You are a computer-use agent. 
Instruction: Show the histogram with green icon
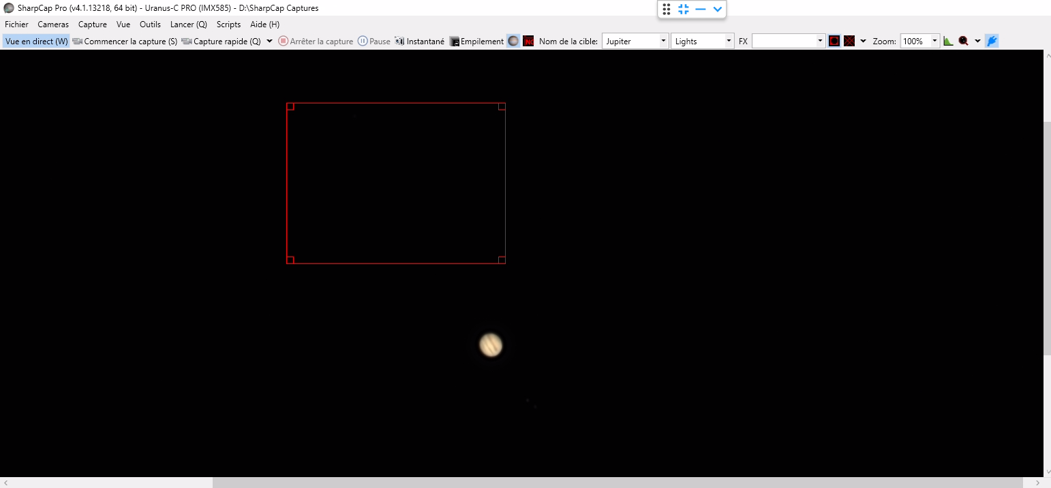(948, 41)
